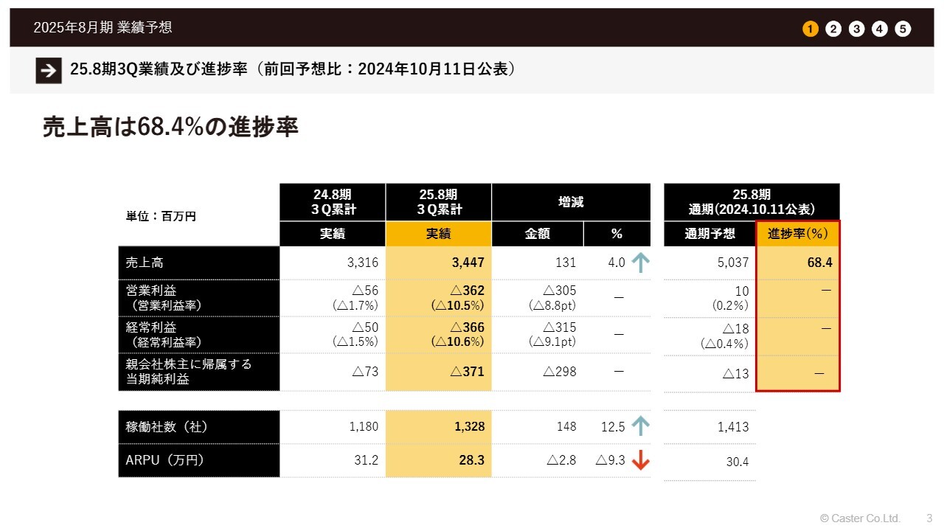Screen dimensions: 944x531
Task: Click the © Caster Co.Ltd. footer text
Action: [x=860, y=518]
